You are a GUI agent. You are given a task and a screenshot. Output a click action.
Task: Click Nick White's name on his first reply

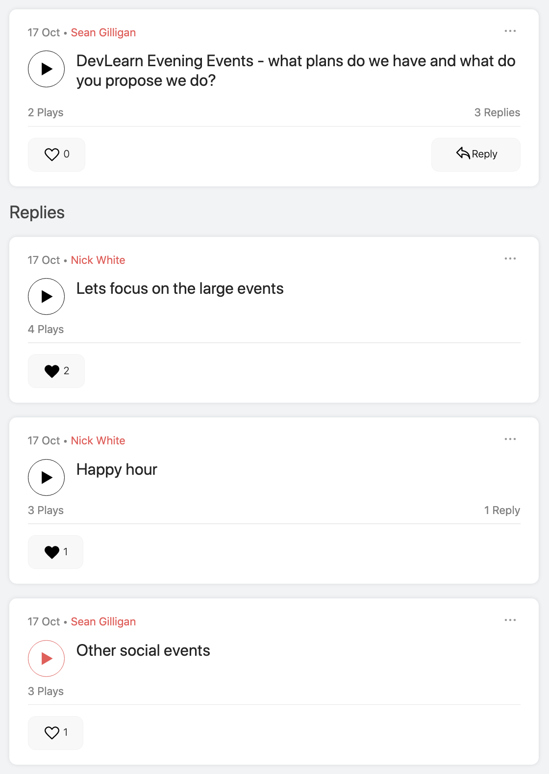tap(98, 260)
